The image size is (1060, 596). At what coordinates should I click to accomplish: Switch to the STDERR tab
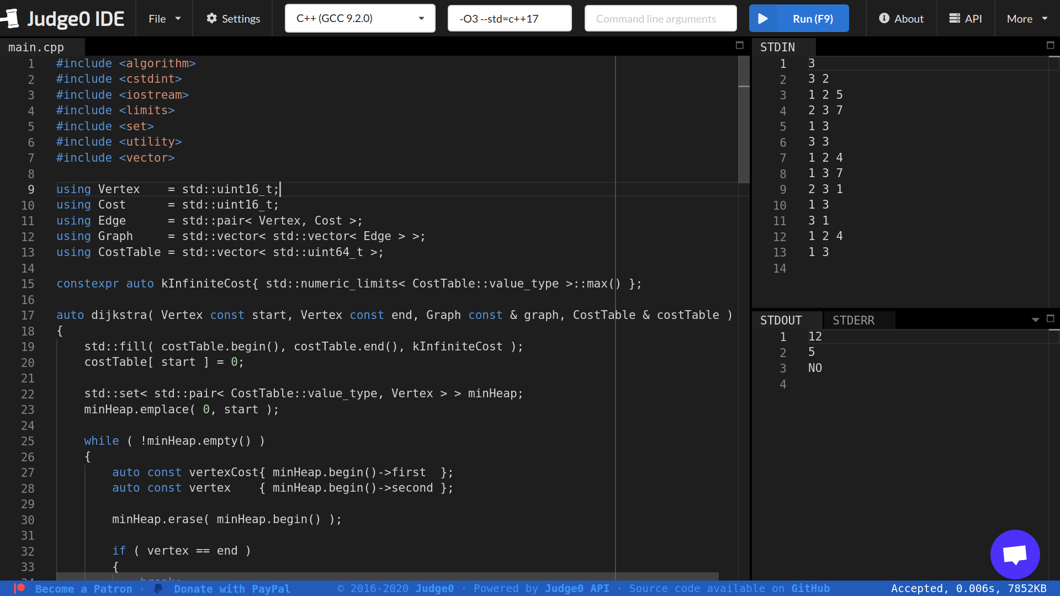click(x=854, y=320)
